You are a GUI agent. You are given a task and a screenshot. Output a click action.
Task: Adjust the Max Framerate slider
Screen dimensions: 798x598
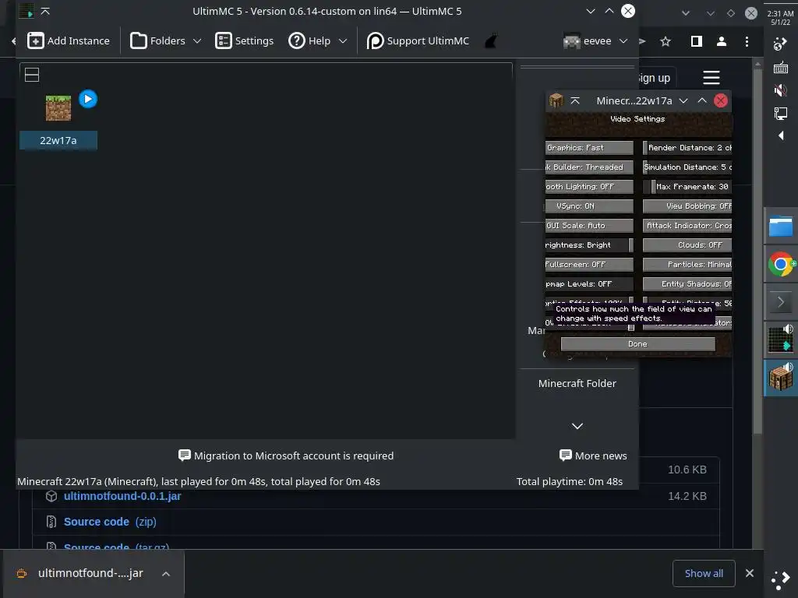687,187
